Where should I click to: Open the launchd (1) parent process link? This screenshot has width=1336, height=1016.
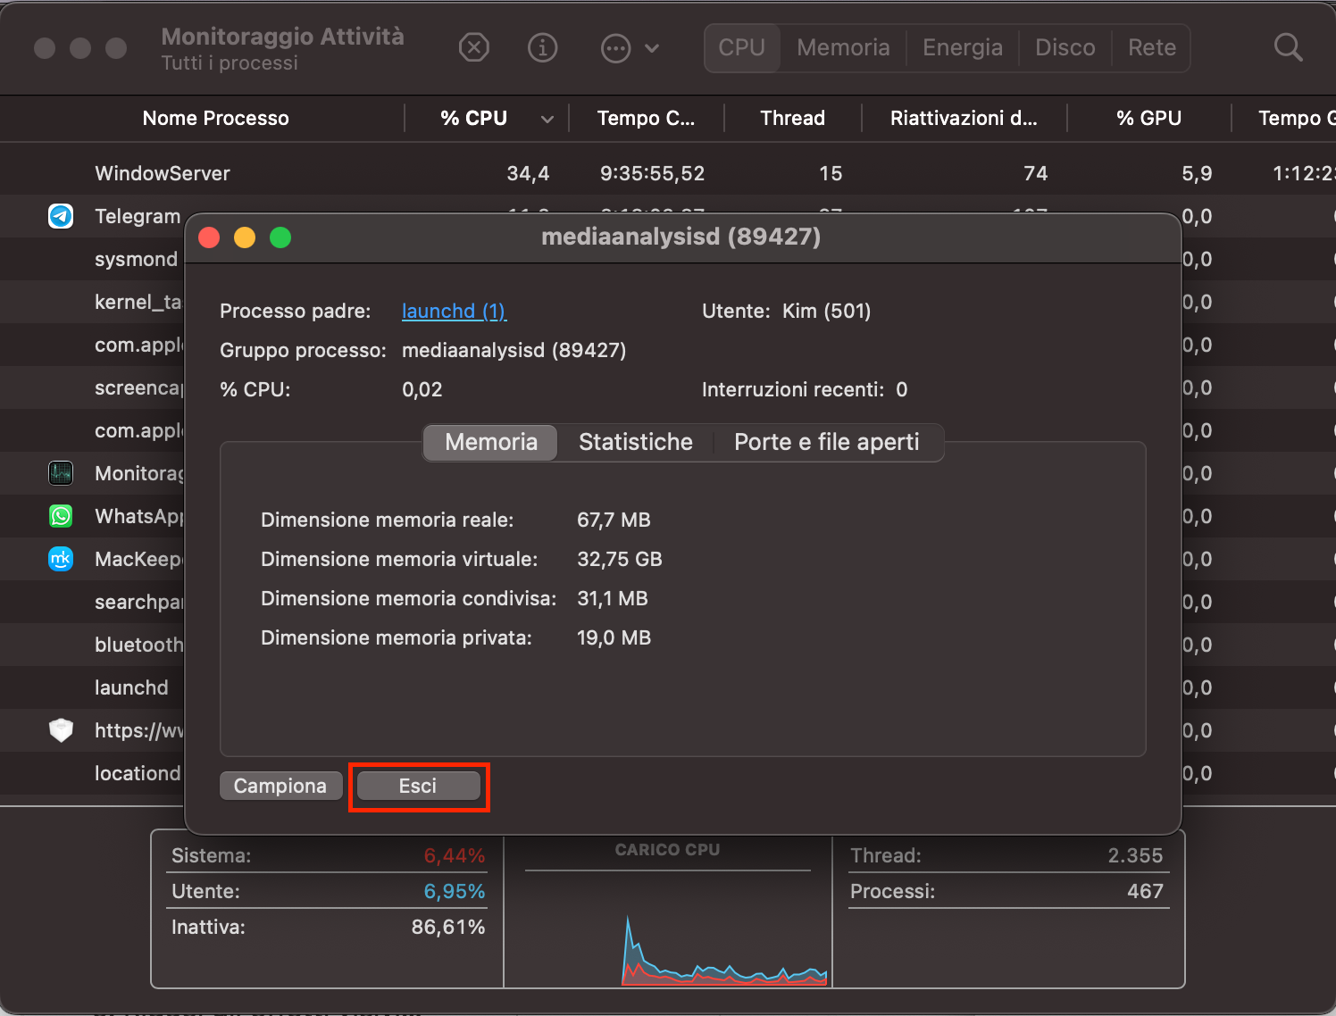point(454,311)
